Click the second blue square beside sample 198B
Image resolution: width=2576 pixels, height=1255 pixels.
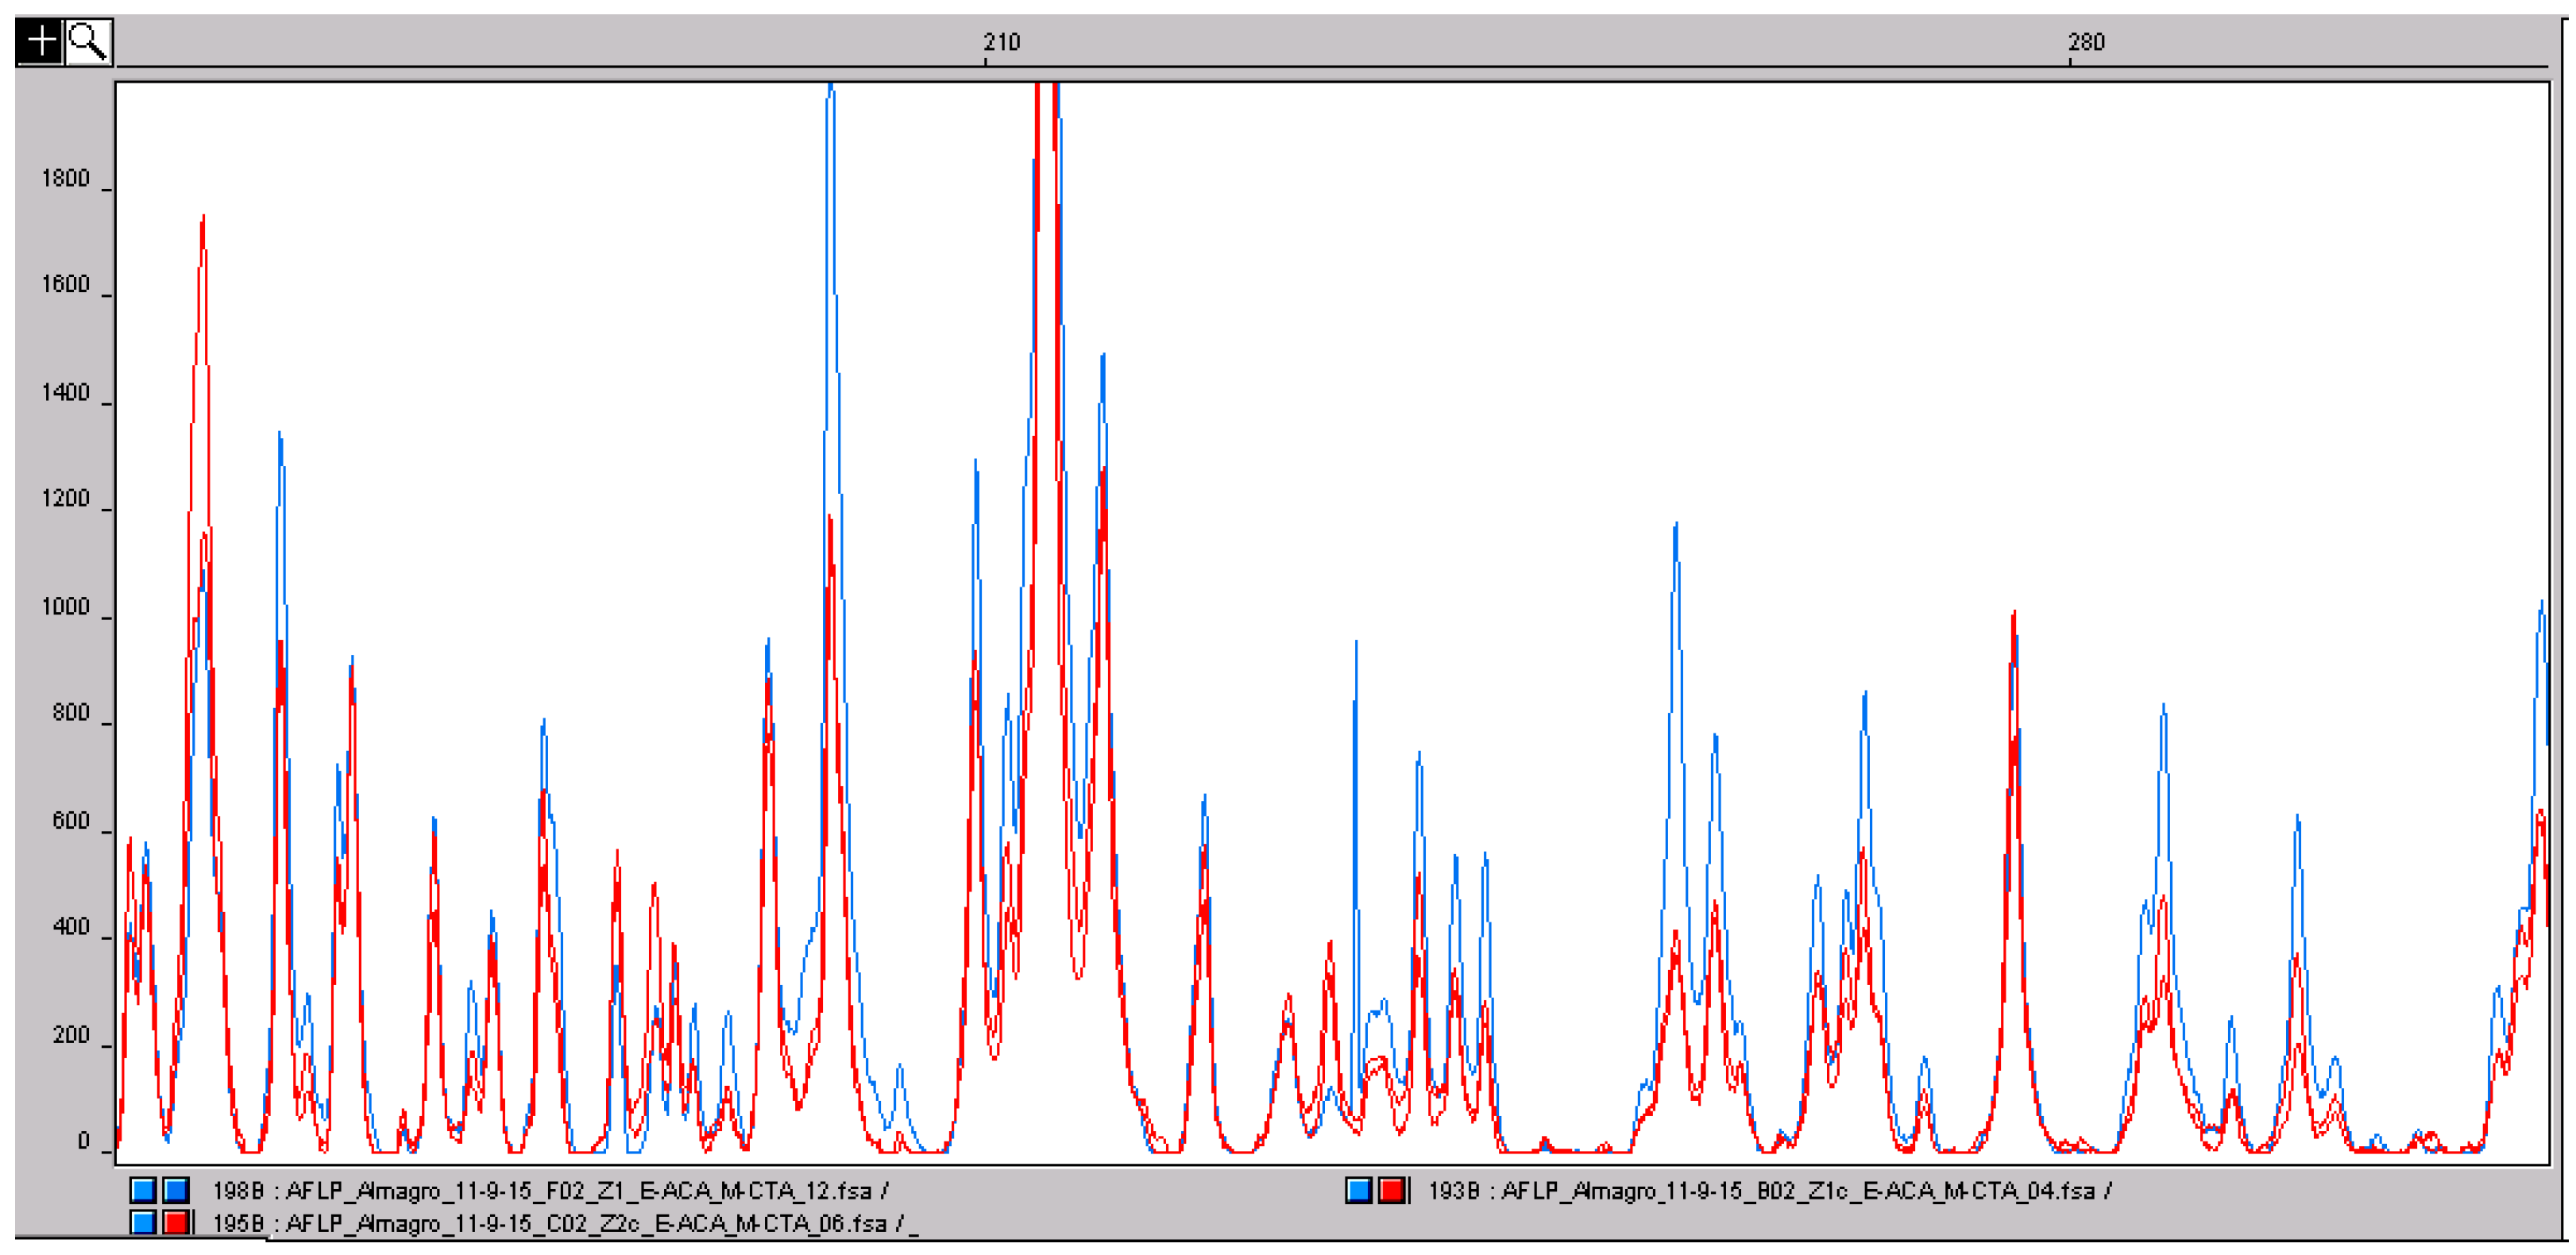tap(176, 1189)
